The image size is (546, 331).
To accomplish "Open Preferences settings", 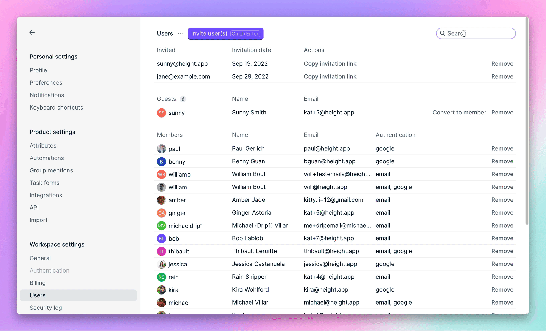I will point(46,83).
